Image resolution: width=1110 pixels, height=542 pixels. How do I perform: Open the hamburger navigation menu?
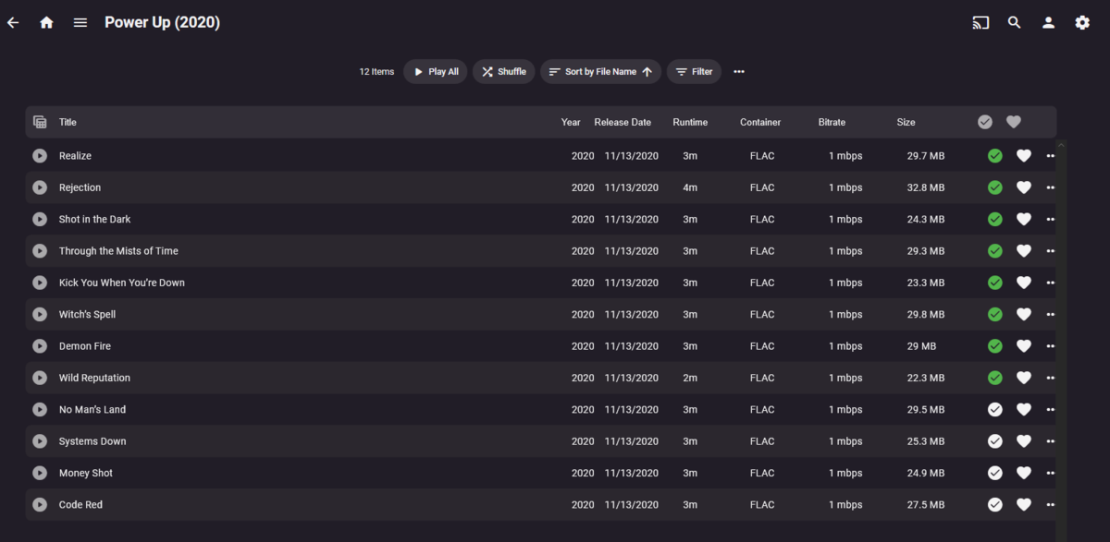click(x=80, y=22)
